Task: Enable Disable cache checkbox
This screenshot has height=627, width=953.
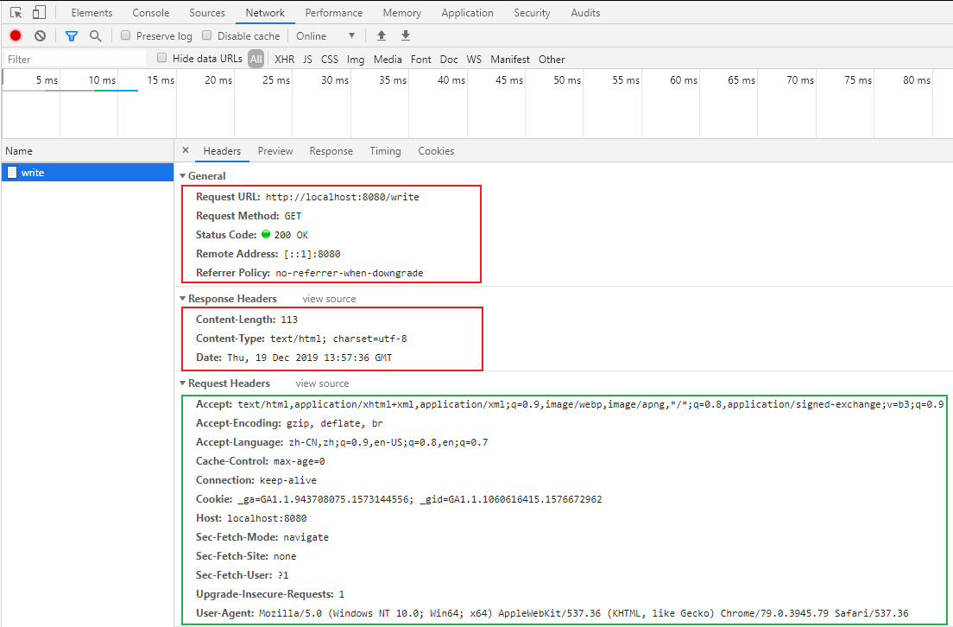Action: (x=206, y=35)
